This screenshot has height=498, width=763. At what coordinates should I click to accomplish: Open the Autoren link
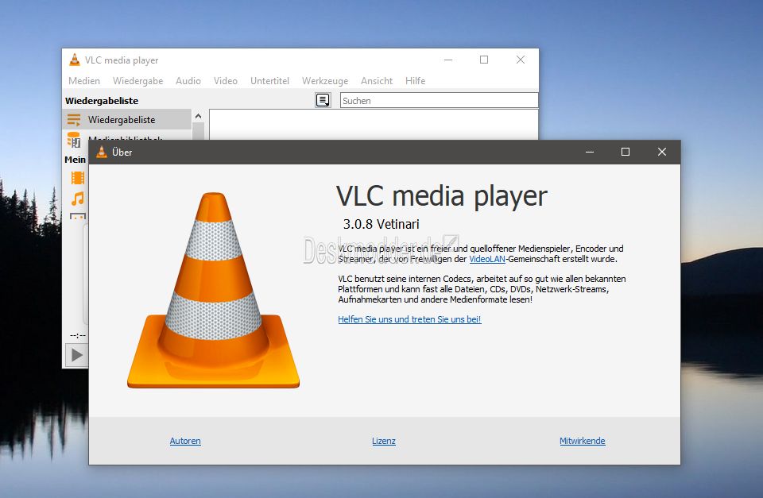pos(185,441)
